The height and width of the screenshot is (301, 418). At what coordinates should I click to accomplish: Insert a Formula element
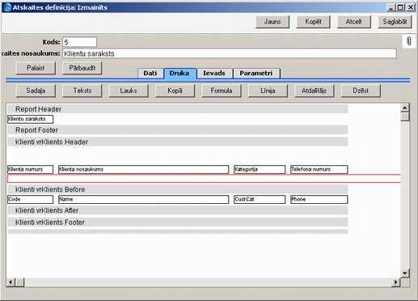(x=222, y=91)
